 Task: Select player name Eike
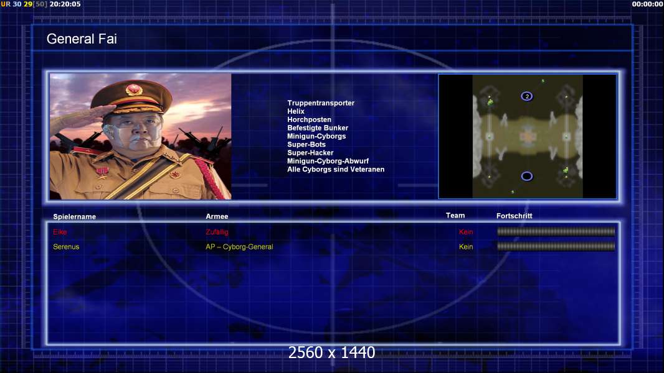click(x=60, y=232)
